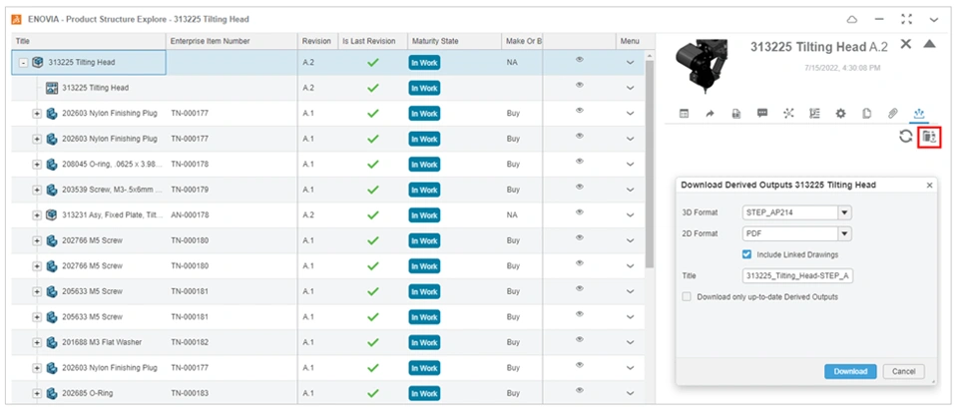Image resolution: width=958 pixels, height=411 pixels.
Task: Expand the 203539 Screw tree node
Action: 37,189
